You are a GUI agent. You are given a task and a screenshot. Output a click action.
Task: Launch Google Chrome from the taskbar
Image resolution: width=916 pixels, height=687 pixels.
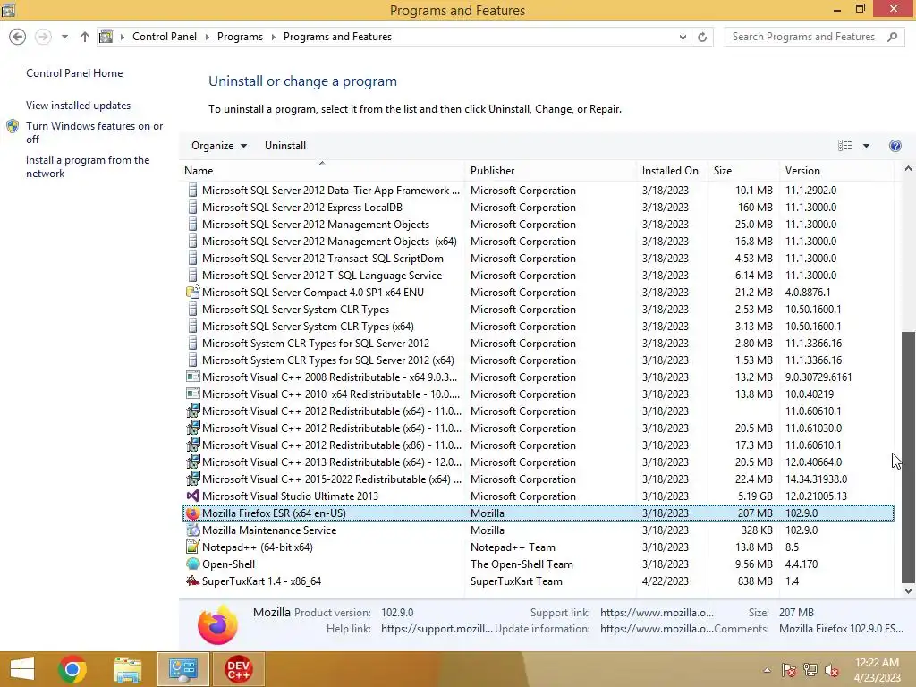(72, 669)
